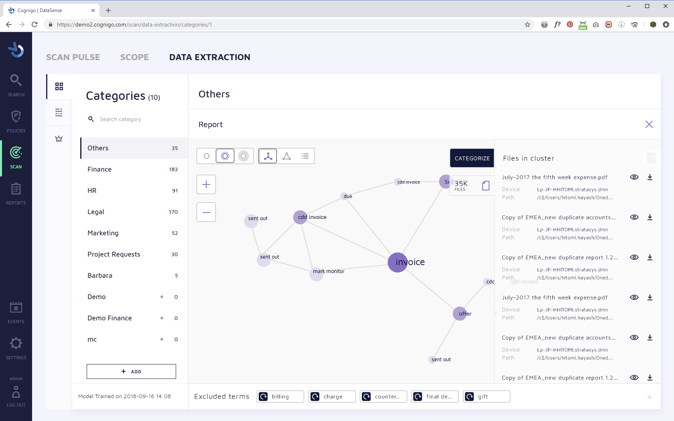
Task: Select the triple-ring cluster depth option
Action: click(244, 156)
